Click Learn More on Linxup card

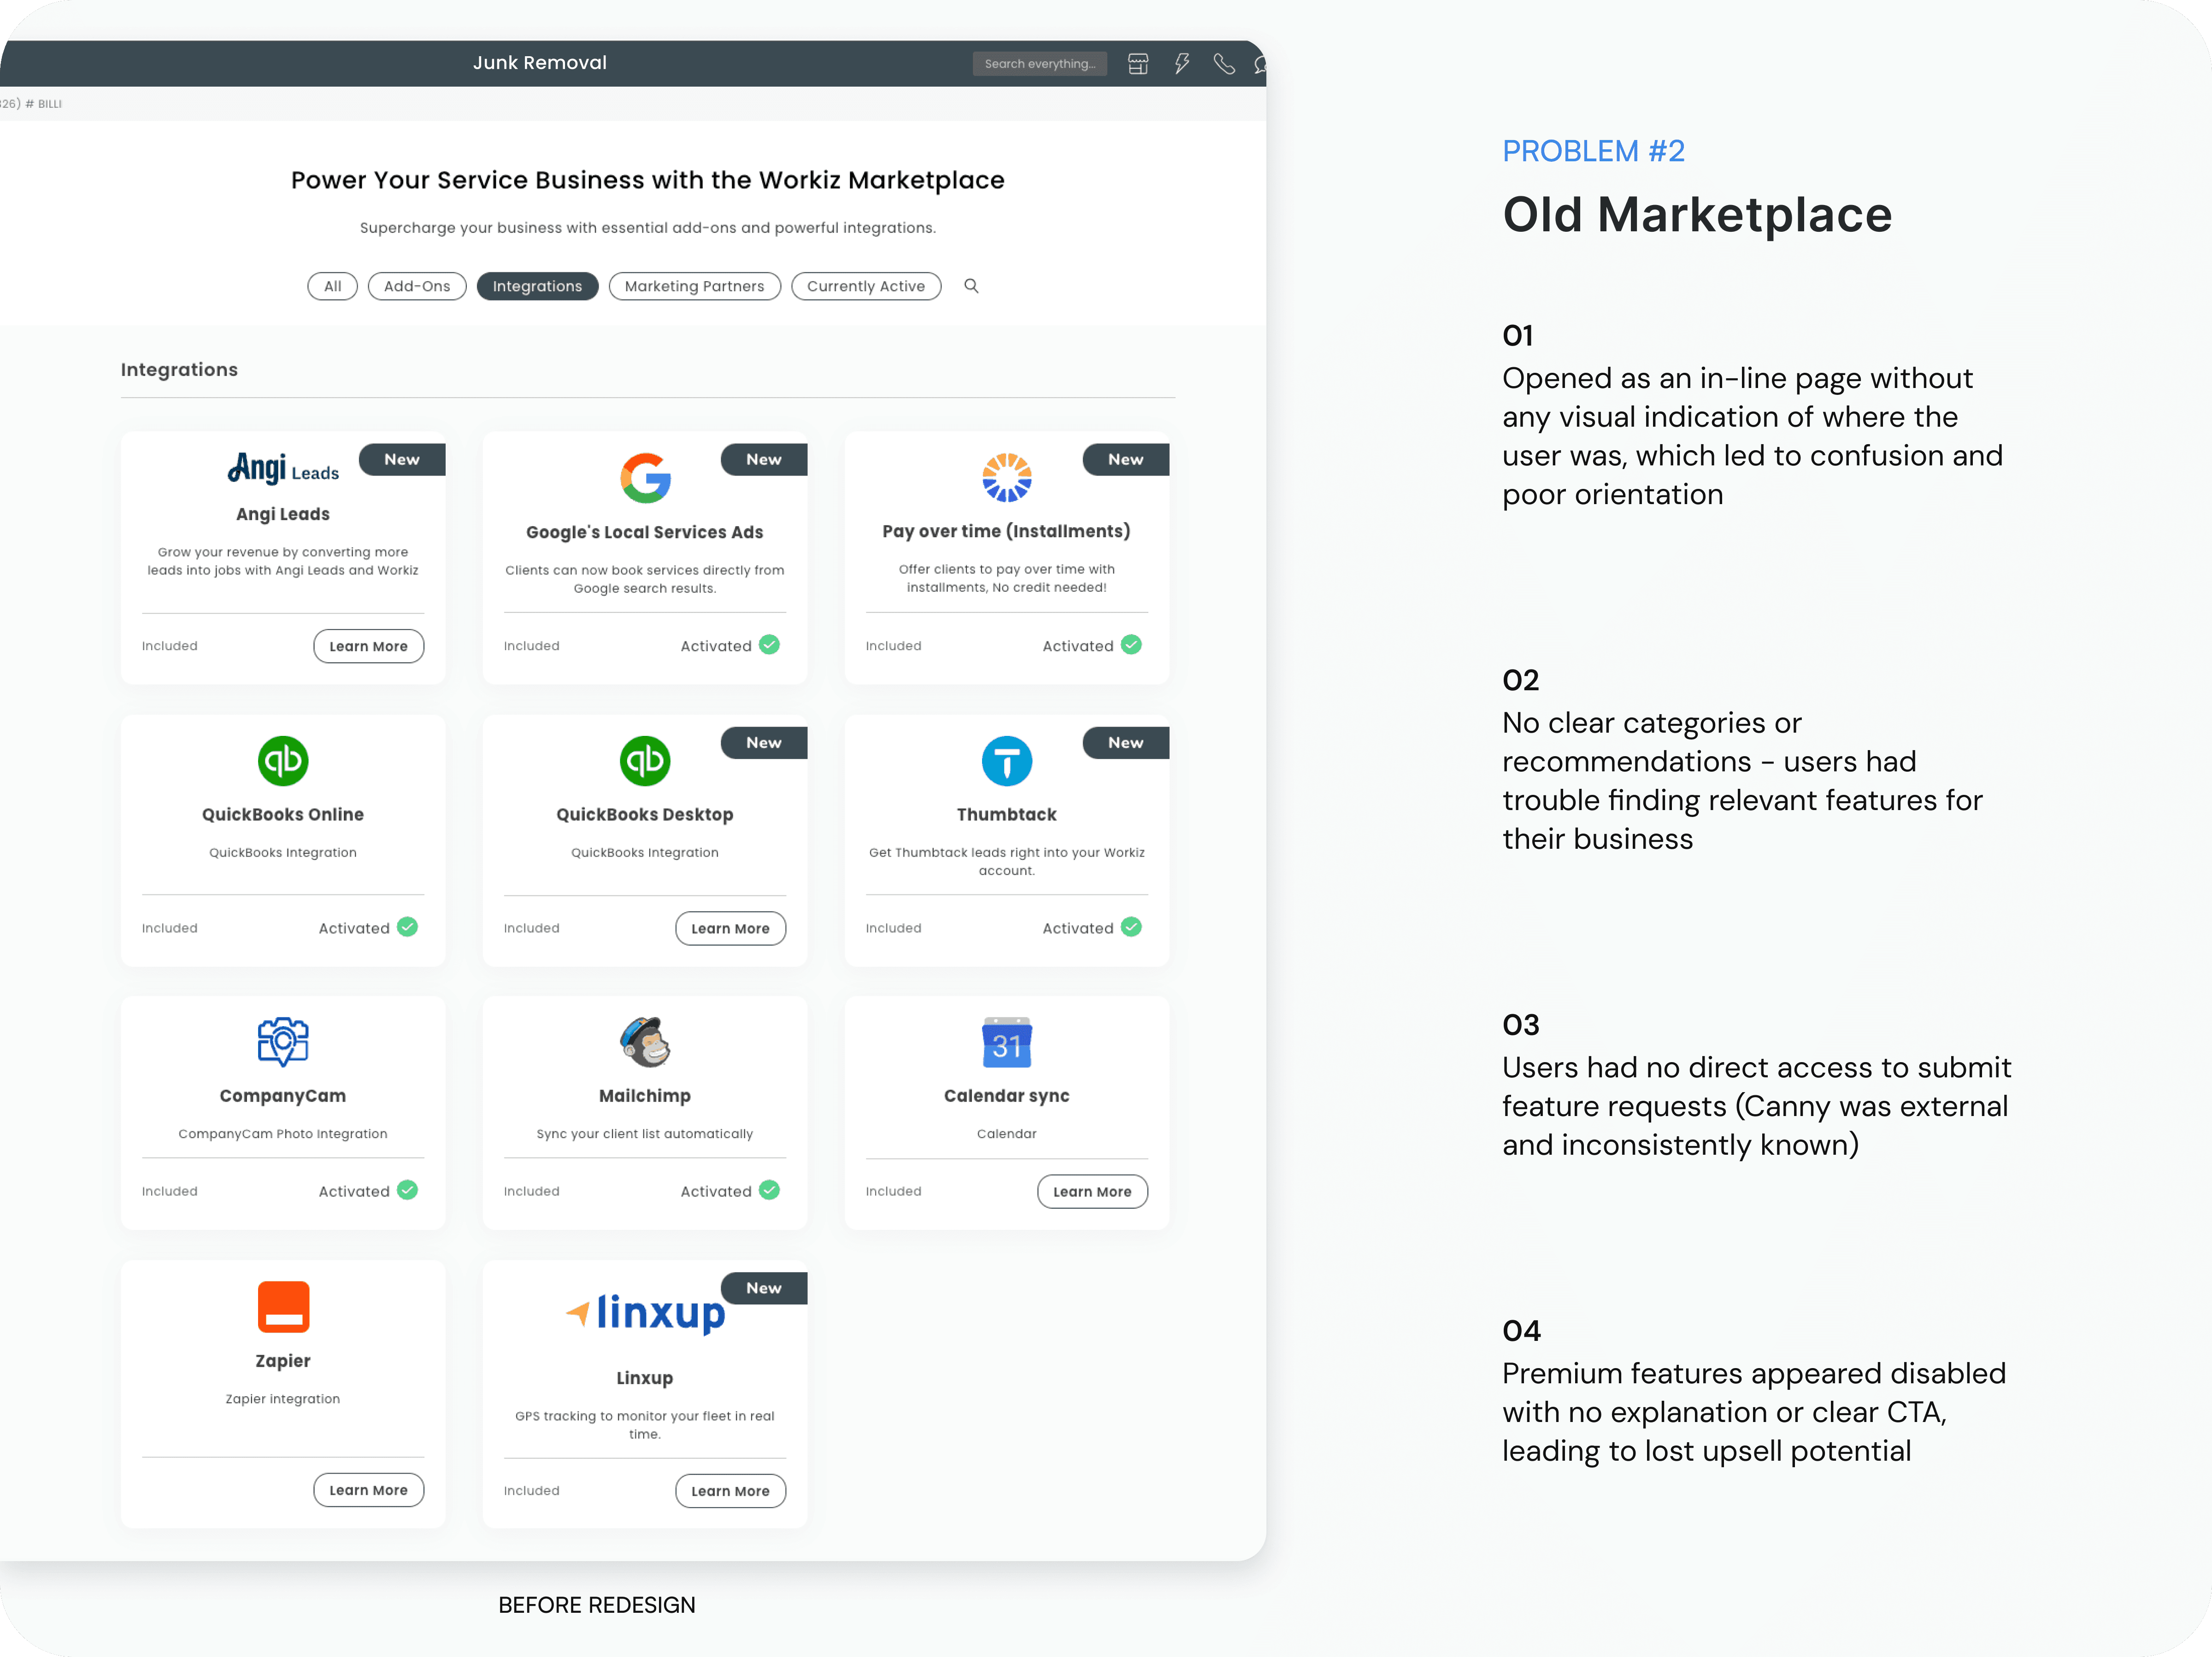730,1490
